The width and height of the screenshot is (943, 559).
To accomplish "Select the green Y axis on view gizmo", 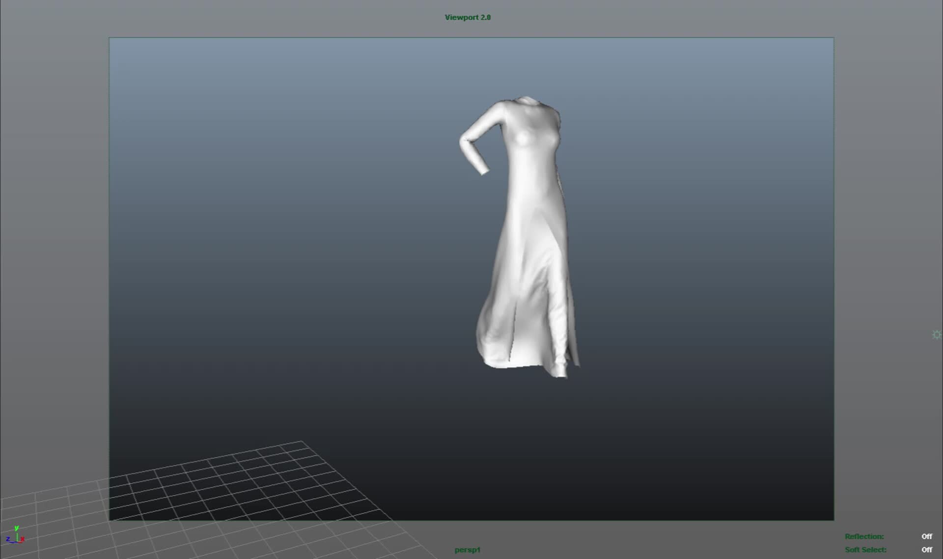I will (x=17, y=528).
